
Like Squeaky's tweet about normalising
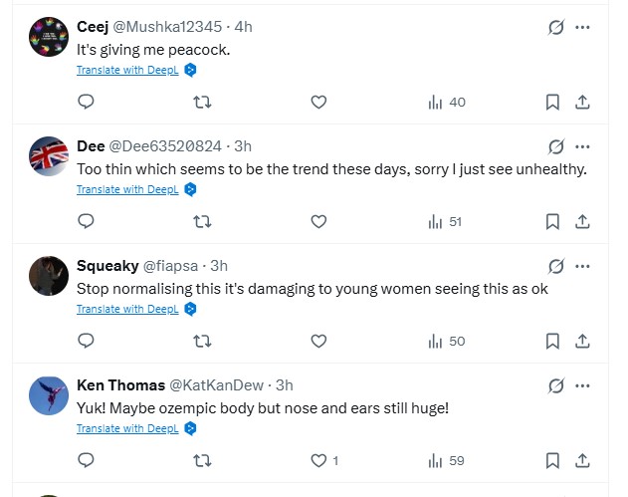318,341
